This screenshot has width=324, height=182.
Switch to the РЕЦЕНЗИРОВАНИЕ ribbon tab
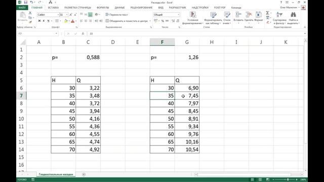tap(141, 8)
